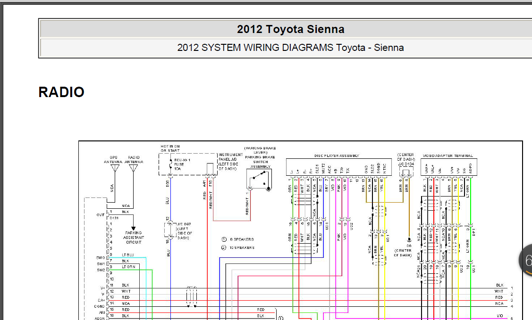
Task: Click the radio antenna symbol
Action: coord(133,168)
